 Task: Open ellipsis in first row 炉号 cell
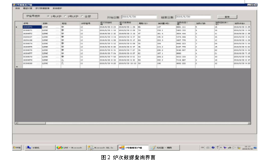[x=38, y=27]
